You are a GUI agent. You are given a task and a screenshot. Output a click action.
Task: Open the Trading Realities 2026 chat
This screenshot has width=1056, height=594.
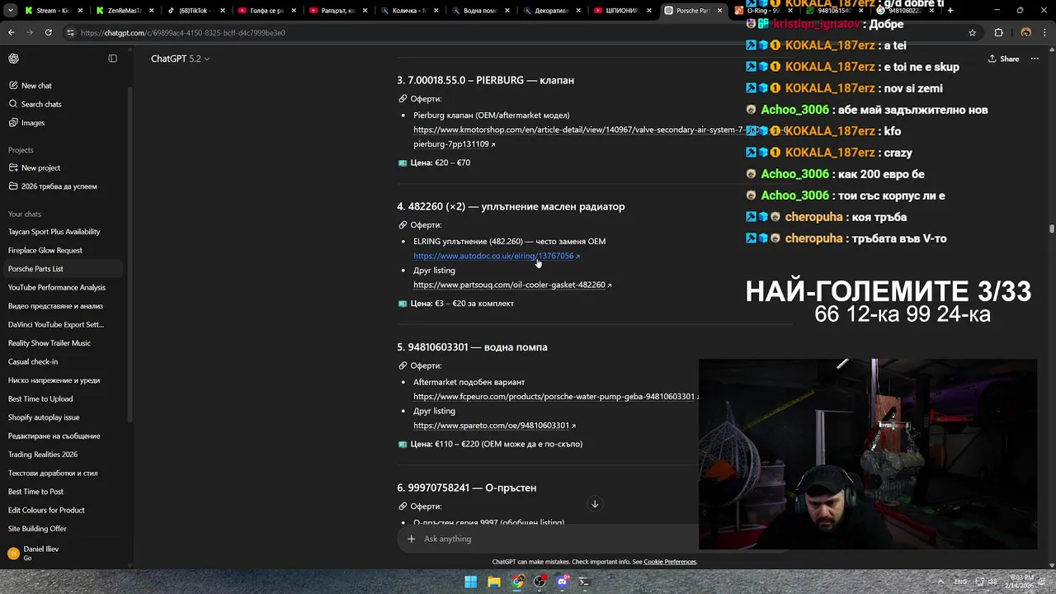43,455
